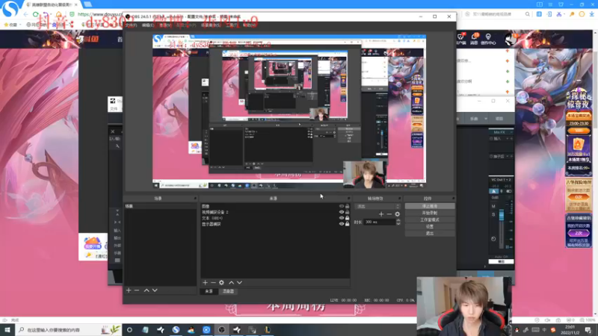The width and height of the screenshot is (598, 336).
Task: Open the 淡出 transition dropdown
Action: click(x=377, y=207)
